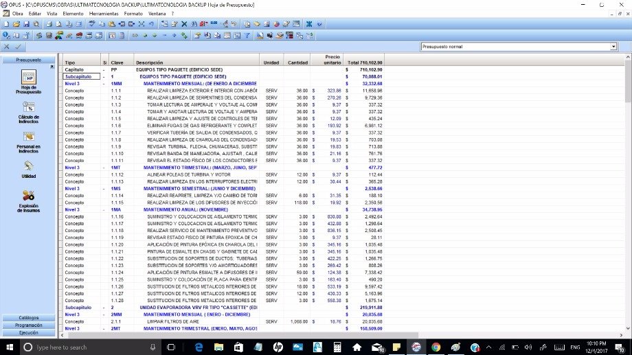The width and height of the screenshot is (632, 355).
Task: Click the open folder toolbar icon
Action: point(16,23)
